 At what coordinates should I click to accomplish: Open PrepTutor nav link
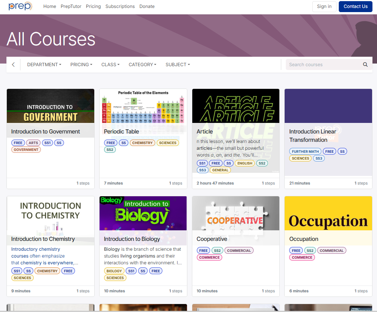click(71, 6)
